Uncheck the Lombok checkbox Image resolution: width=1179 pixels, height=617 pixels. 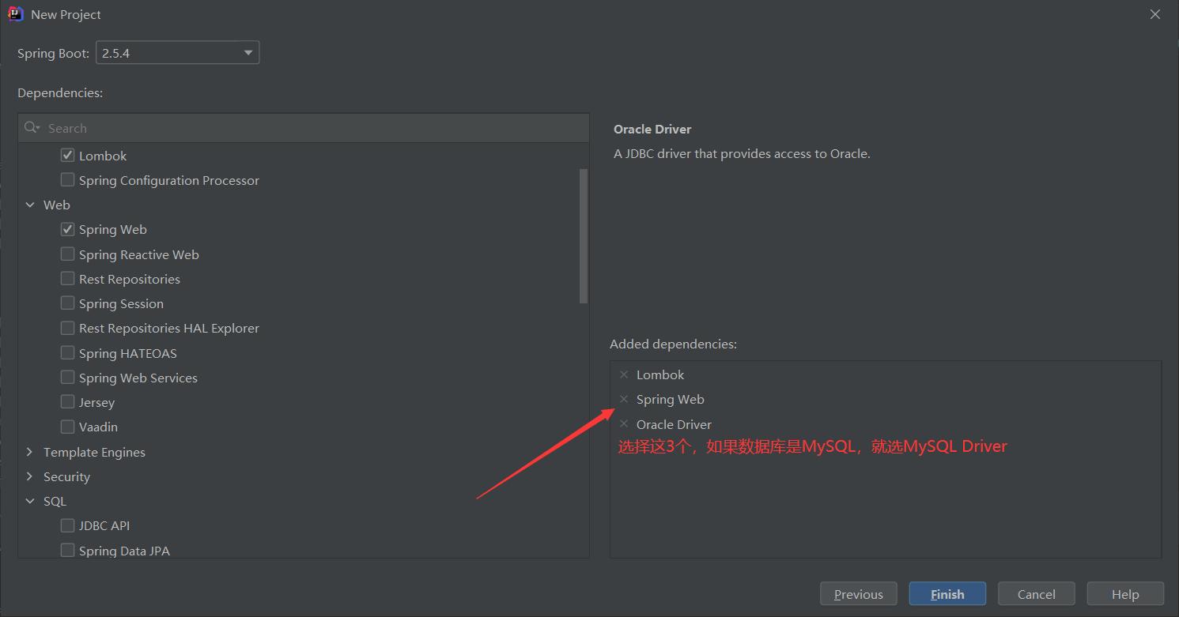67,156
